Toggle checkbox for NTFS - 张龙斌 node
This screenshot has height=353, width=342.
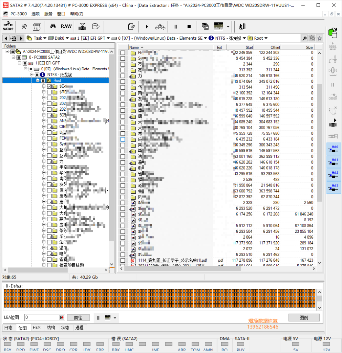point(37,74)
